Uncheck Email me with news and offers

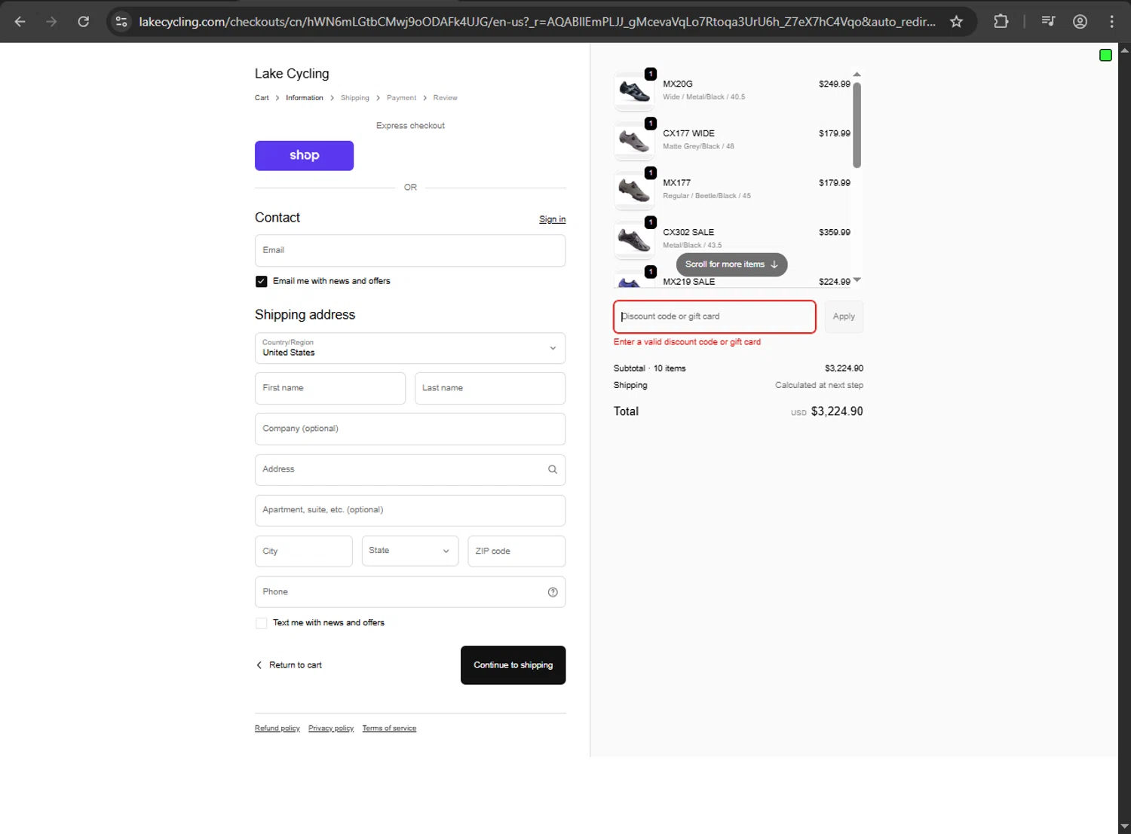261,282
